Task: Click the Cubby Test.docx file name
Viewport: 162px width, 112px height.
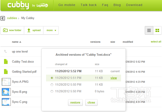Action: [x=23, y=62]
